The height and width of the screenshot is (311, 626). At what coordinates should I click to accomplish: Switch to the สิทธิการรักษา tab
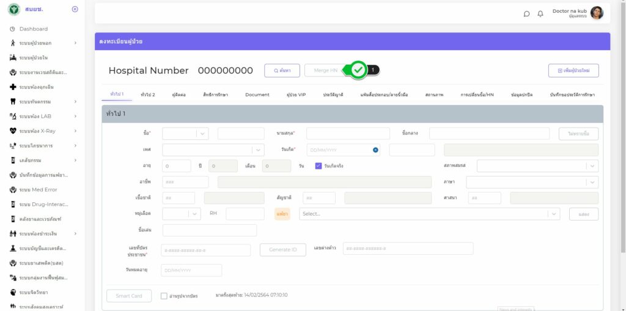tap(215, 95)
